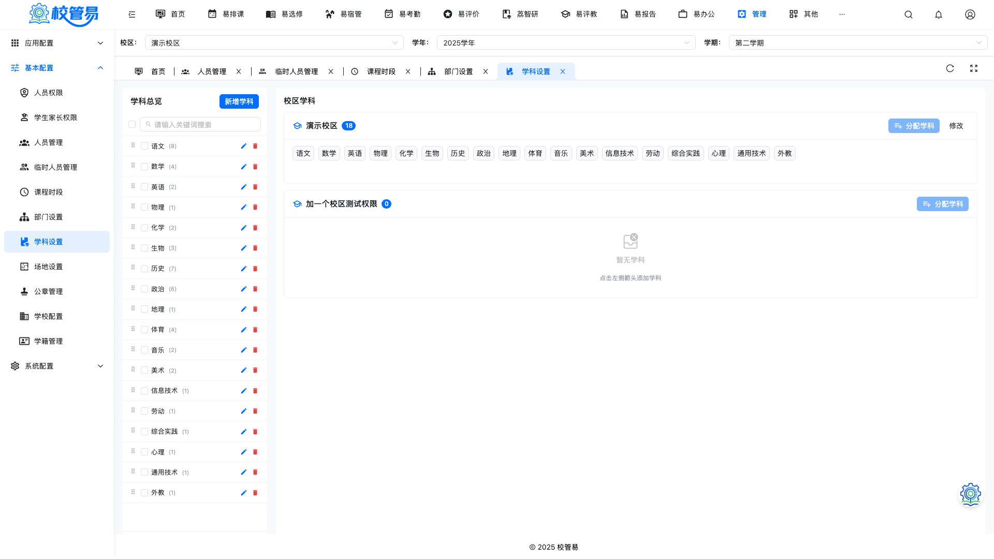
Task: Open the 学年 dropdown showing 2025学年
Action: point(566,42)
